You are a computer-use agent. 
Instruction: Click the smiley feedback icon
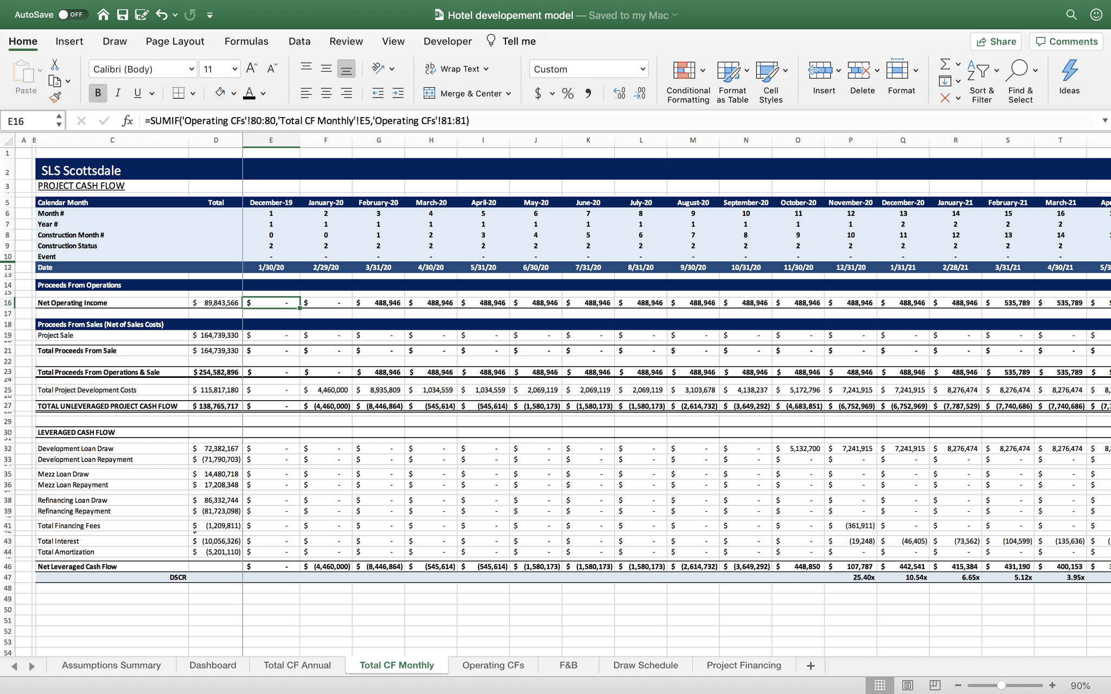(x=1096, y=15)
